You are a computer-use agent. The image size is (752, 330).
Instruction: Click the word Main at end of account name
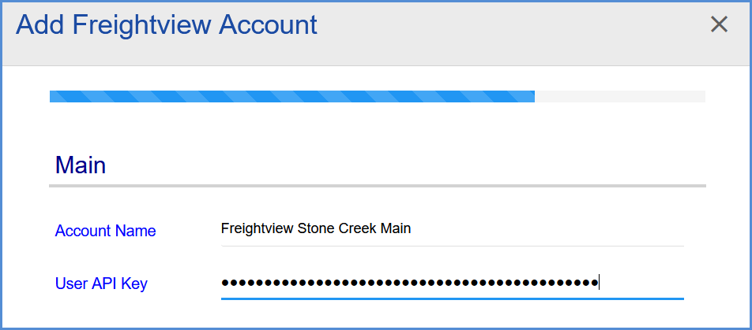tap(396, 228)
